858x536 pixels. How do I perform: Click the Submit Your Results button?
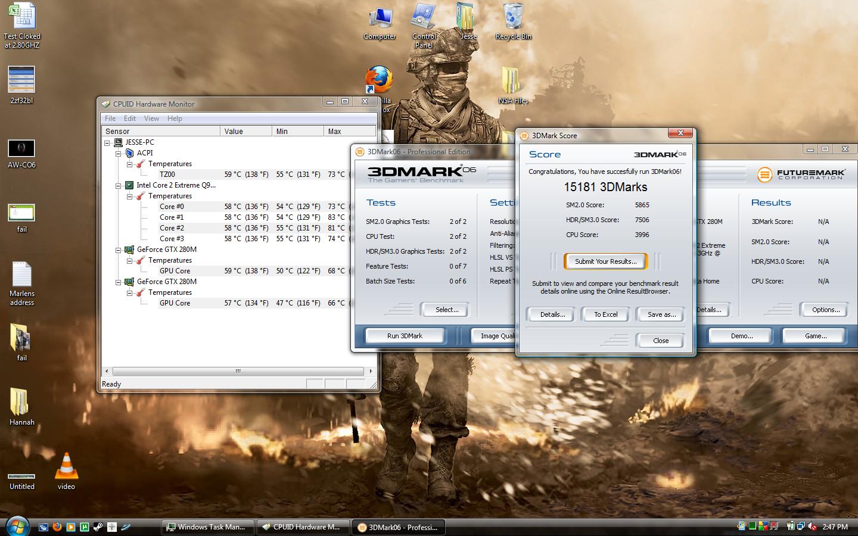(x=605, y=261)
